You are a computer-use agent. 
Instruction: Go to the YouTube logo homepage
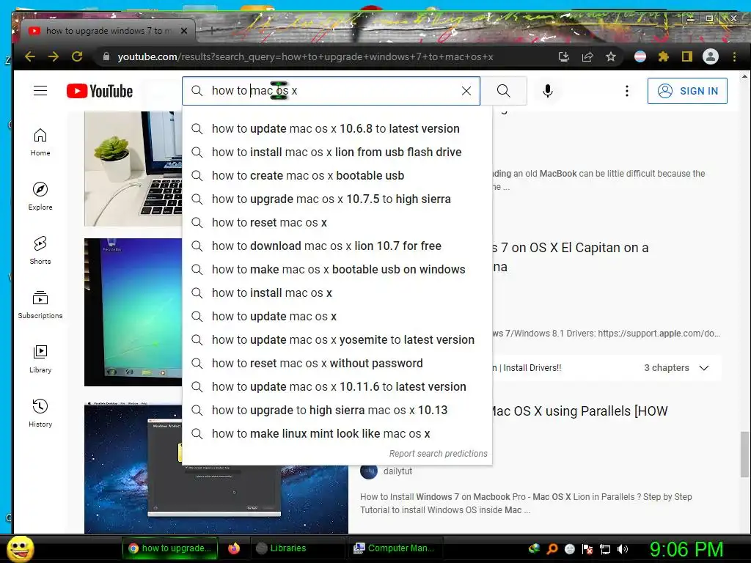[100, 91]
